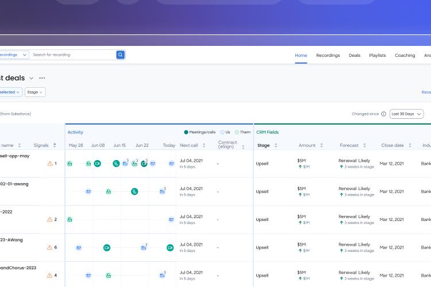Image resolution: width=431 pixels, height=287 pixels.
Task: Open the green opened-email icon in 02-01-awong row
Action: click(109, 192)
